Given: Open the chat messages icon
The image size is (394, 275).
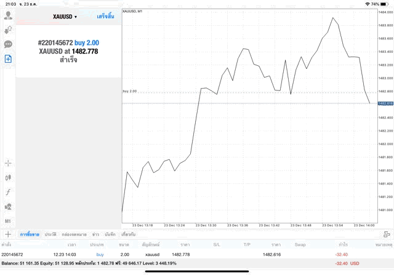Looking at the screenshot, I should pyautogui.click(x=8, y=44).
